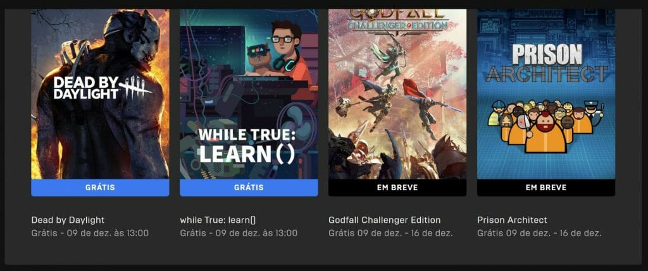Open the Prison Architect cover art

(546, 94)
